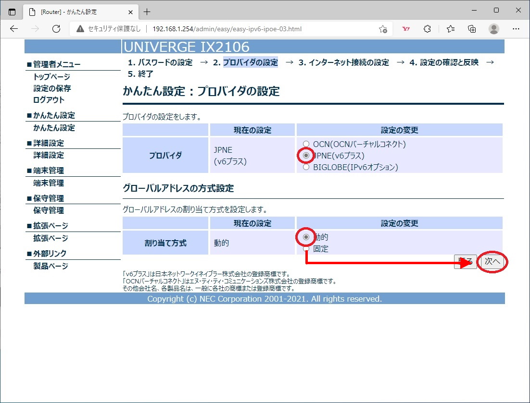Image resolution: width=530 pixels, height=403 pixels.
Task: Click ログアウト in sidebar
Action: coord(49,100)
